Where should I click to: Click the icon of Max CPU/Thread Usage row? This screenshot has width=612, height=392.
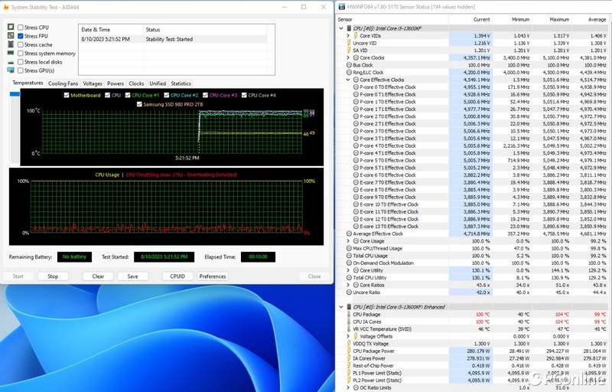(349, 248)
